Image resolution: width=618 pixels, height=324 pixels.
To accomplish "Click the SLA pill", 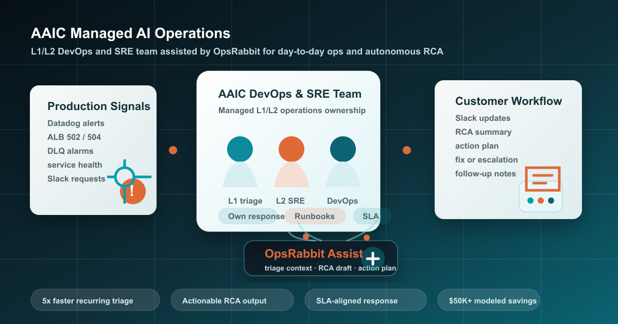I will 372,217.
